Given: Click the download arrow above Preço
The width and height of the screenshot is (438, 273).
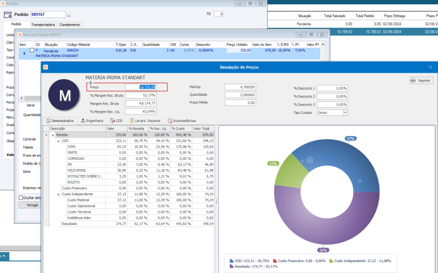Looking at the screenshot, I should (x=91, y=83).
